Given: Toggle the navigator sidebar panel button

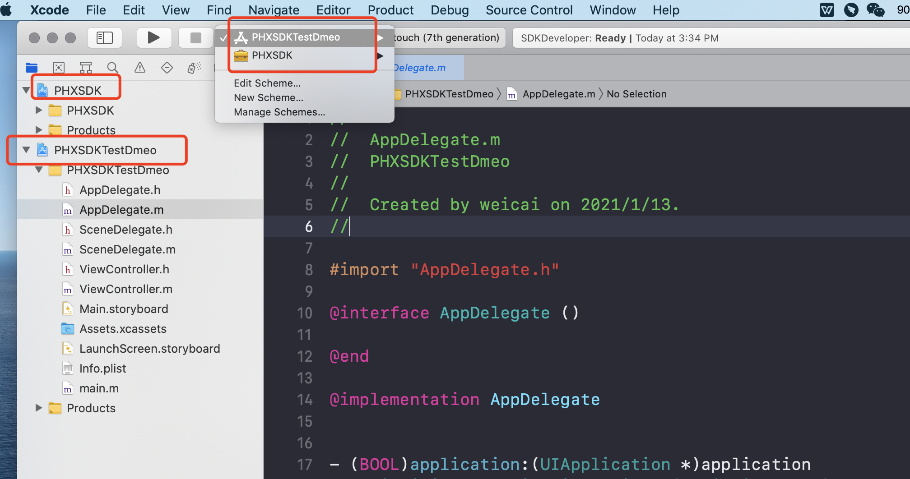Looking at the screenshot, I should [x=105, y=37].
